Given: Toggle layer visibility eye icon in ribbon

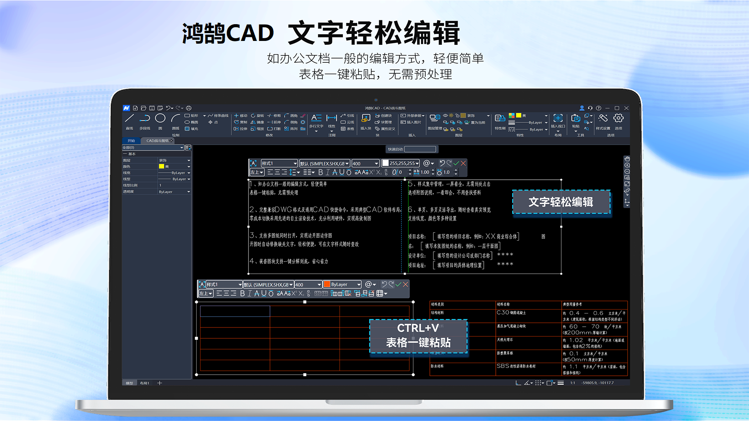Looking at the screenshot, I should 445,115.
